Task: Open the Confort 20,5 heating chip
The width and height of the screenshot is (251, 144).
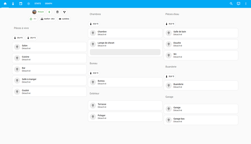Action: pos(48,19)
